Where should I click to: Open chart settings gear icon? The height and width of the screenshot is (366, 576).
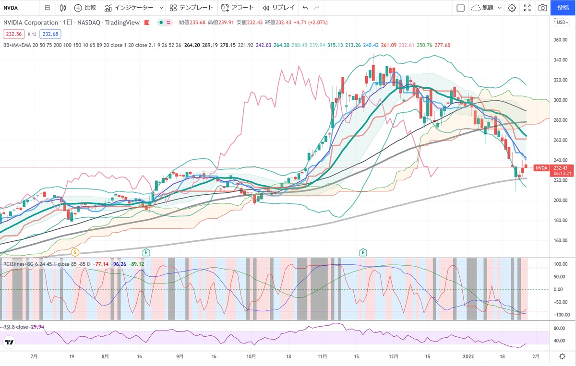[512, 8]
